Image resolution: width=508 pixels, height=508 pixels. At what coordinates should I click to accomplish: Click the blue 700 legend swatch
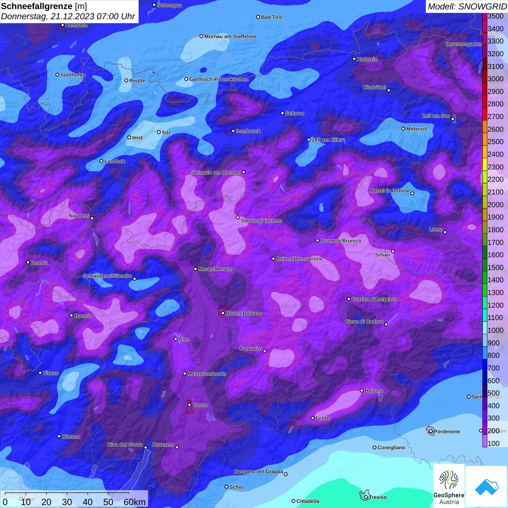click(x=485, y=365)
